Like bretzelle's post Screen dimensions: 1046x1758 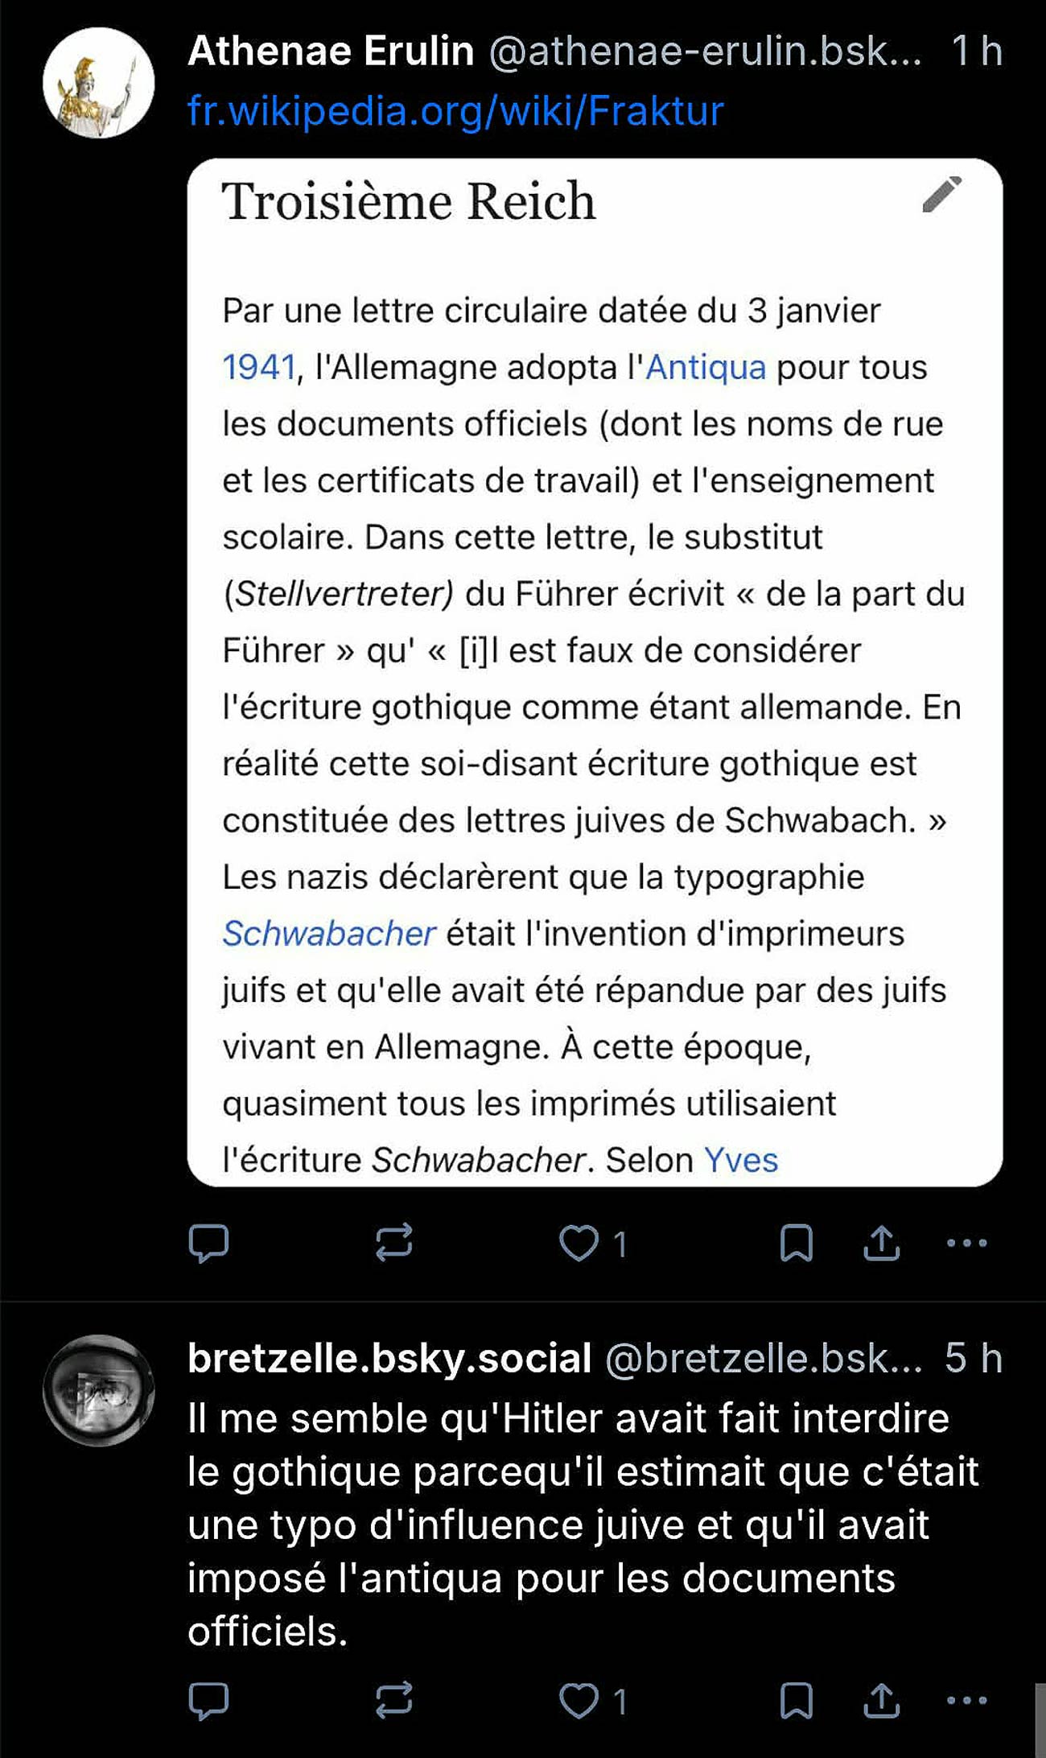[579, 1700]
